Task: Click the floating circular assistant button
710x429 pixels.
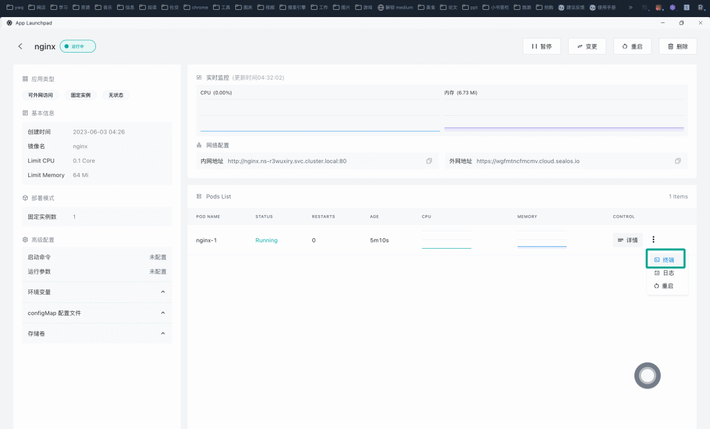Action: point(647,376)
